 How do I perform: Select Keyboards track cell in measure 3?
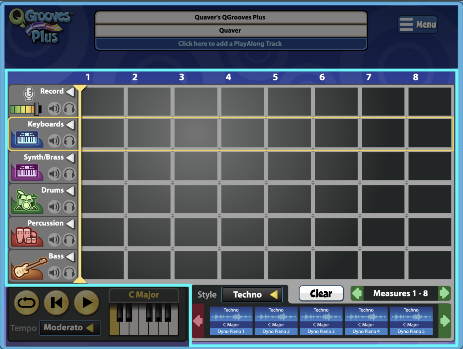point(196,133)
